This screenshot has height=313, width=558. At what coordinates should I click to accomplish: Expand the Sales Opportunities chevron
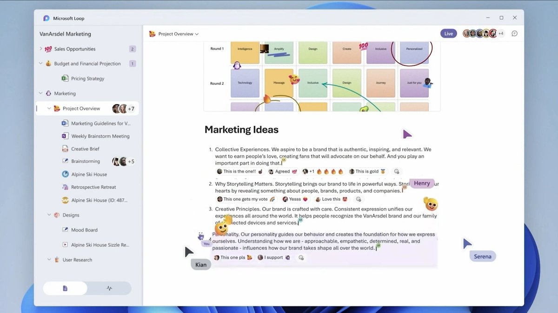(x=40, y=49)
